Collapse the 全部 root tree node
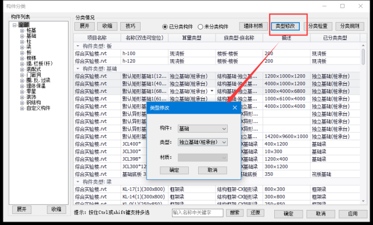The width and height of the screenshot is (373, 225). (x=15, y=25)
